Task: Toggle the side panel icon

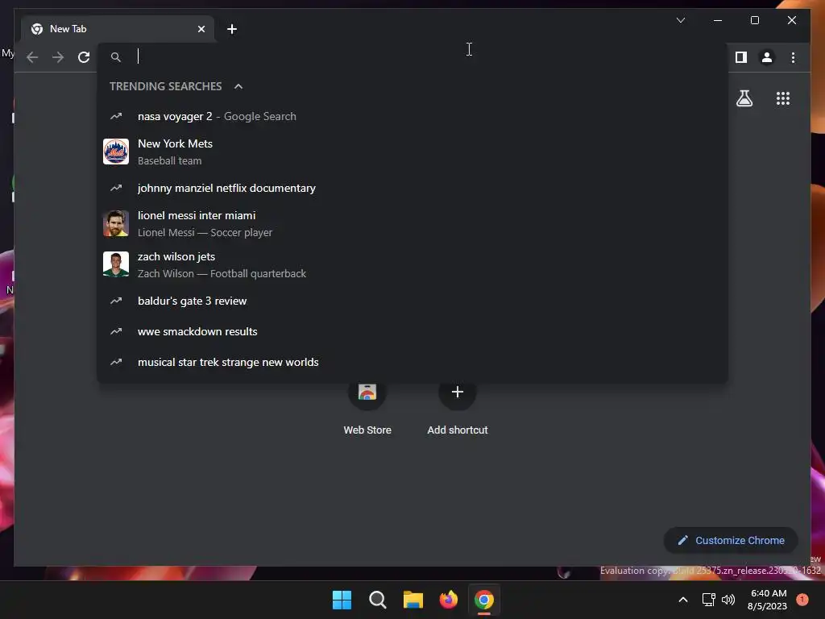Action: pos(741,57)
